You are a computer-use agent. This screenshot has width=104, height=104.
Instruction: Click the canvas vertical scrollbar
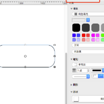66,78
